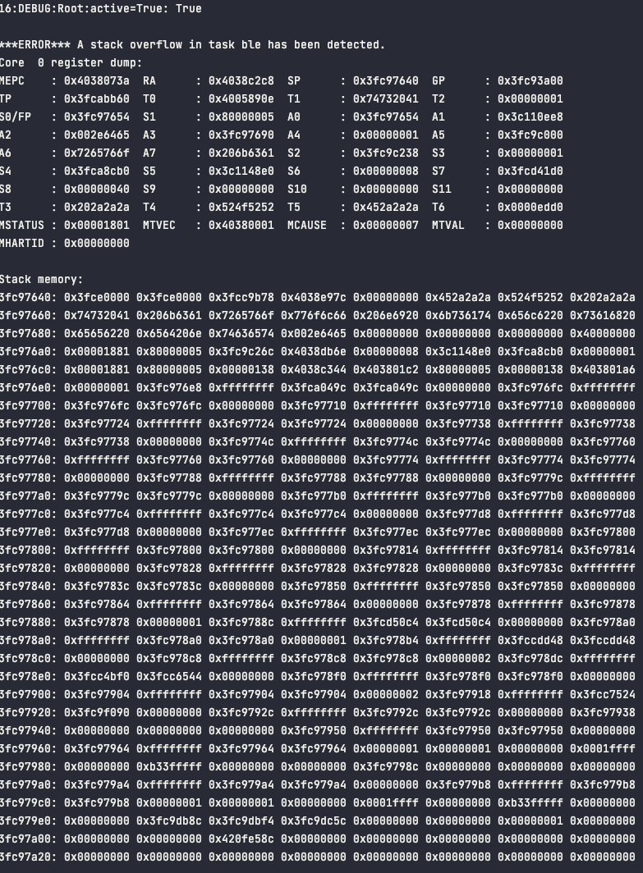Select the A5 register value 0x3fc9c000
Screen dimensions: 643x873
[530, 135]
